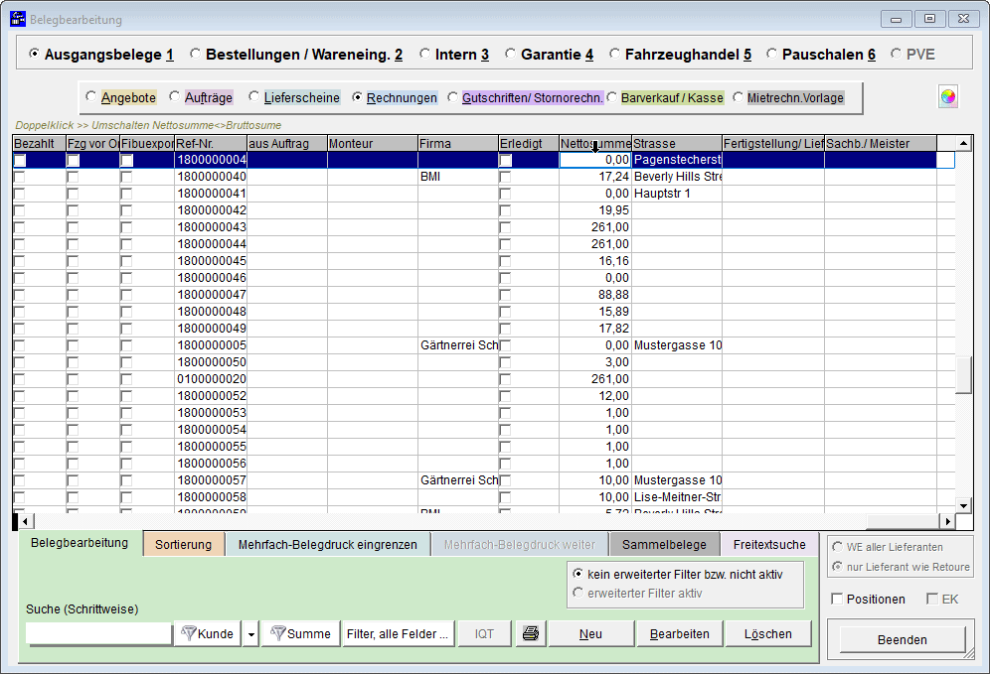This screenshot has height=674, width=990.
Task: Choose Lieferscheine document type
Action: tap(253, 97)
